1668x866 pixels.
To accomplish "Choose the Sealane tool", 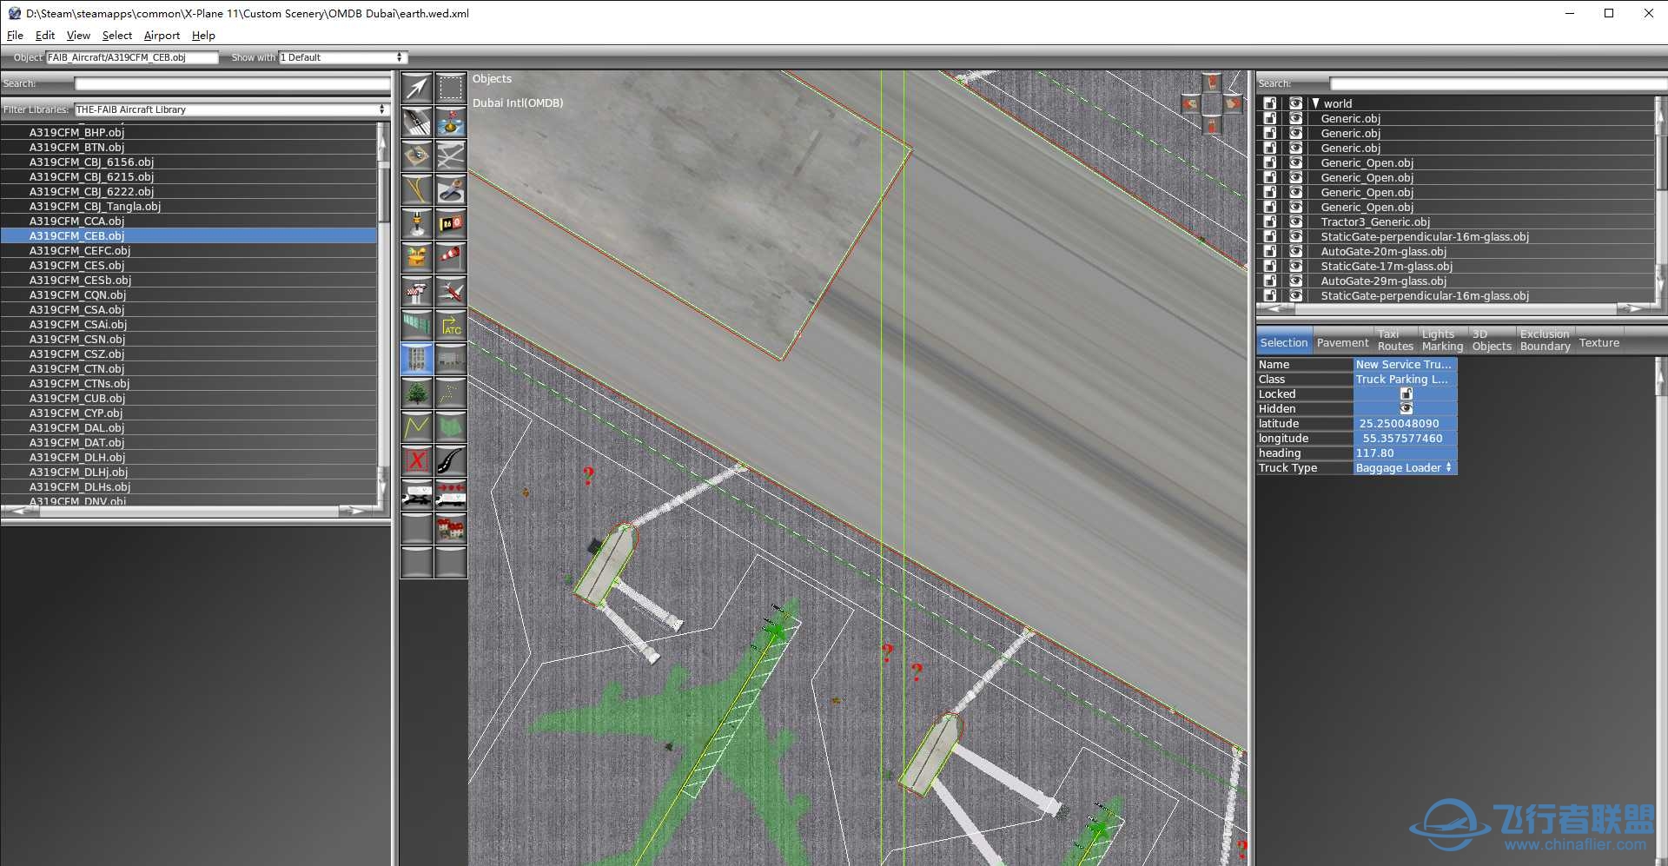I will [451, 122].
